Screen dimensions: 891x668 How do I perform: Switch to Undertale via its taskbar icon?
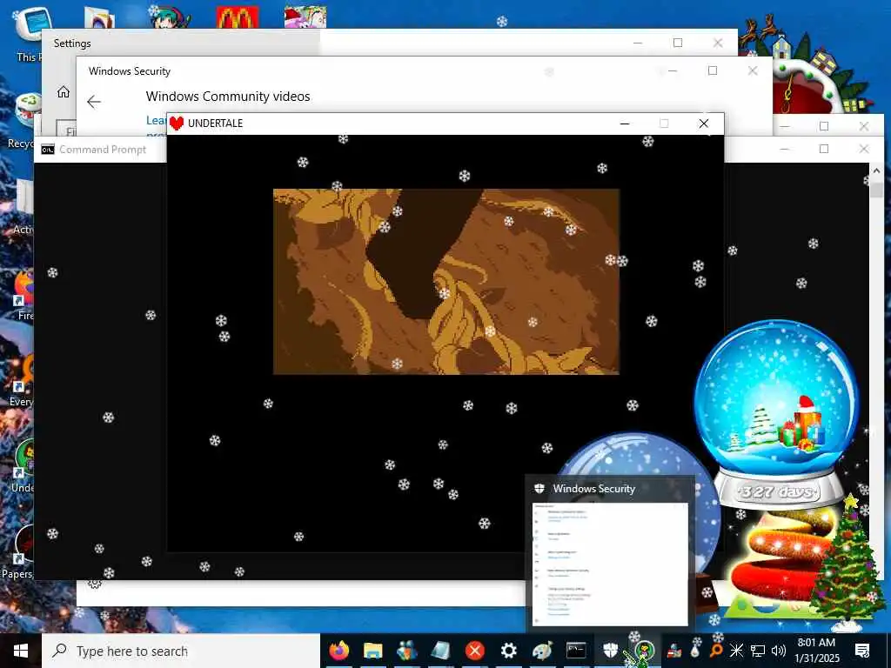pyautogui.click(x=644, y=651)
